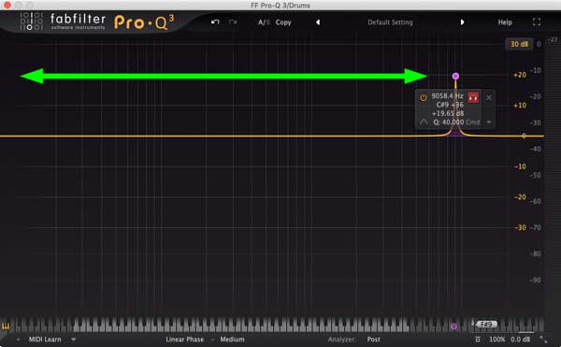
Task: Click the F#9 note label on the keyboard
Action: click(x=486, y=325)
